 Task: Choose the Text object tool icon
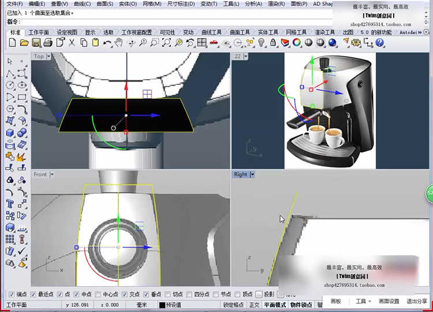(x=10, y=203)
